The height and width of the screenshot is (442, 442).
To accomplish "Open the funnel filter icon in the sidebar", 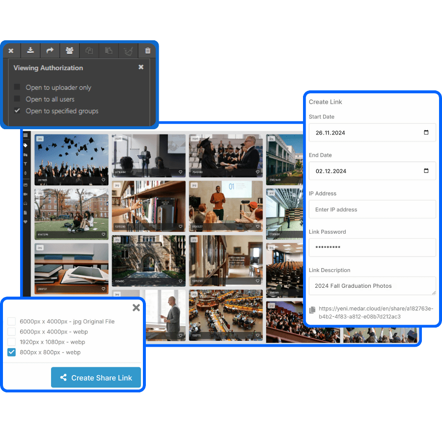I will tap(26, 164).
